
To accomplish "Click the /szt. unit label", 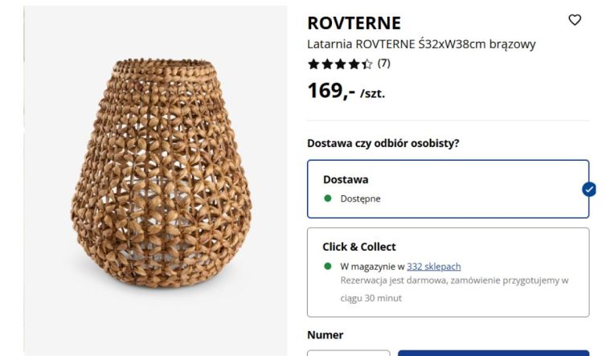I will (373, 94).
